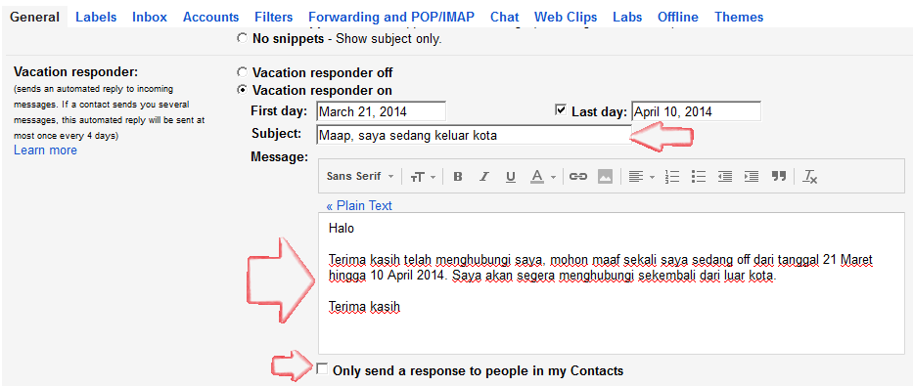Open the Forwarding and POP/IMAP tab
Screen dimensions: 913x386
[x=391, y=18]
